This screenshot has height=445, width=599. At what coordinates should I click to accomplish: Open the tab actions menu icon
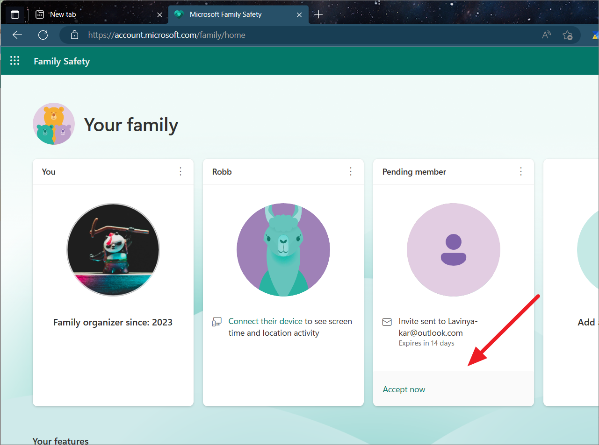point(15,14)
